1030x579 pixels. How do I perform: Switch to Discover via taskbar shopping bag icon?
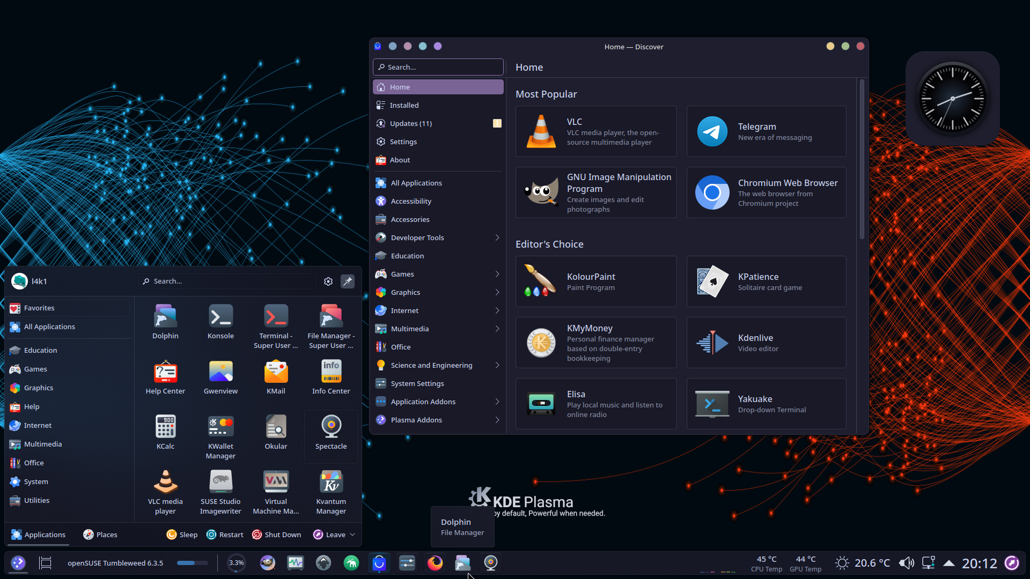point(379,563)
